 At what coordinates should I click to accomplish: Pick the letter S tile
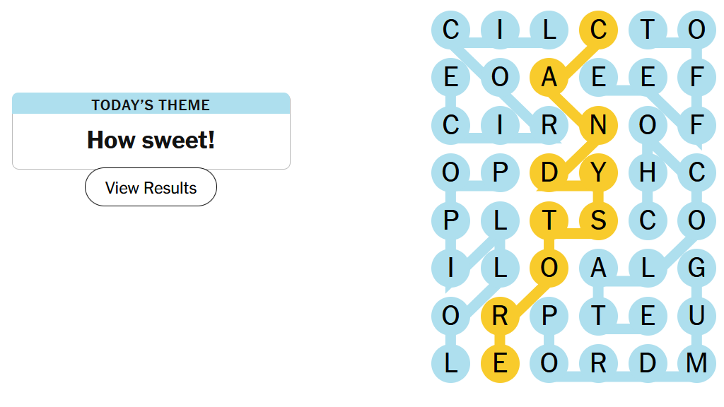[598, 220]
